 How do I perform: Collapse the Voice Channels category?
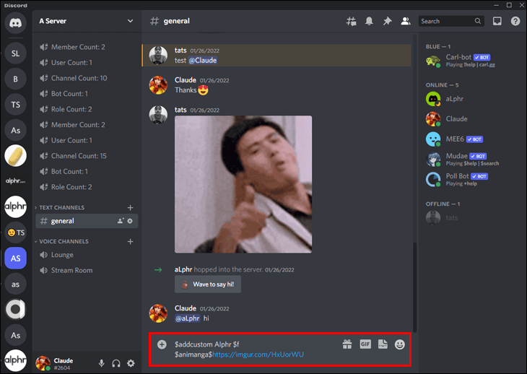(62, 242)
